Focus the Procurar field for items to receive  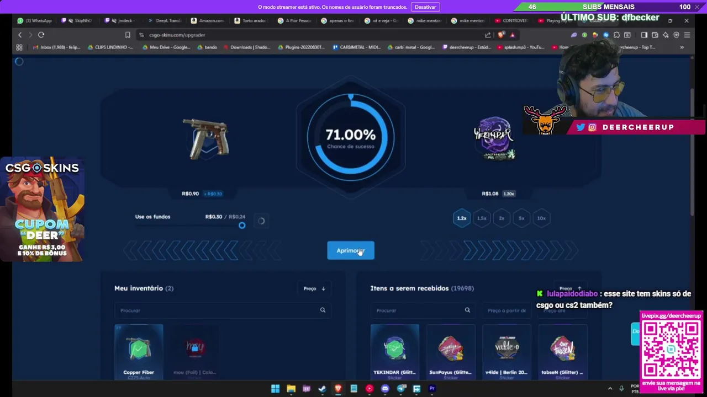pyautogui.click(x=423, y=310)
